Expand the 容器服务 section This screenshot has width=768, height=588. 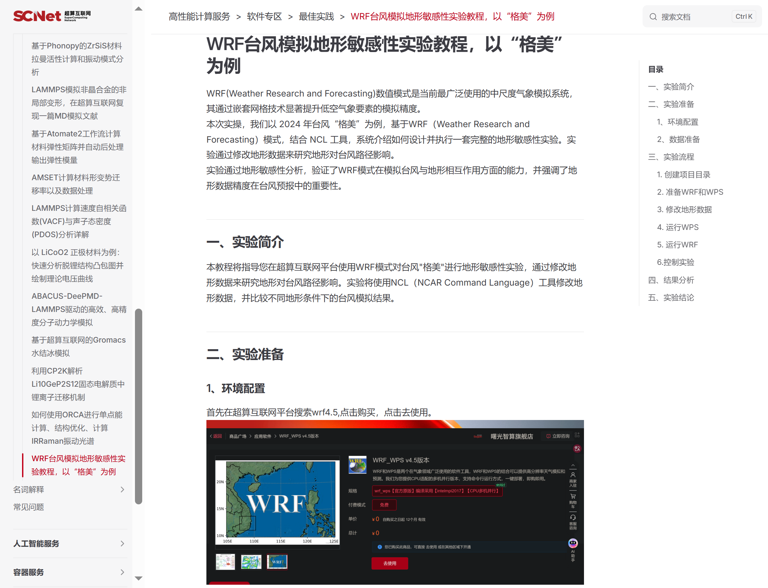[122, 572]
